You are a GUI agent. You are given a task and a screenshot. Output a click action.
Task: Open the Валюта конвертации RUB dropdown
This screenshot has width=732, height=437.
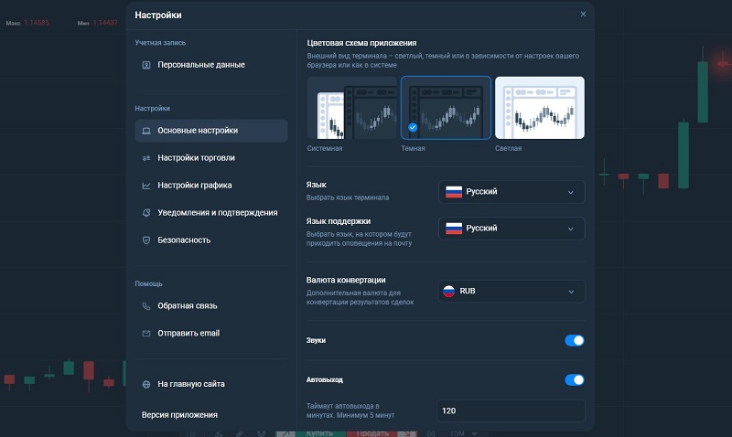[511, 291]
